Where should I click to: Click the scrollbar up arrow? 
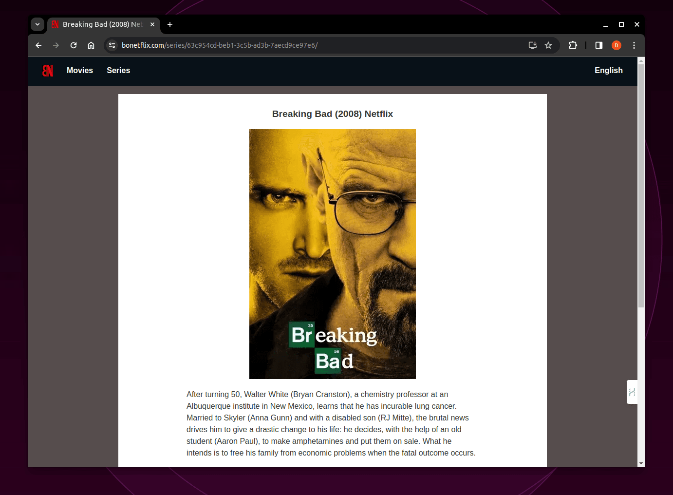641,60
